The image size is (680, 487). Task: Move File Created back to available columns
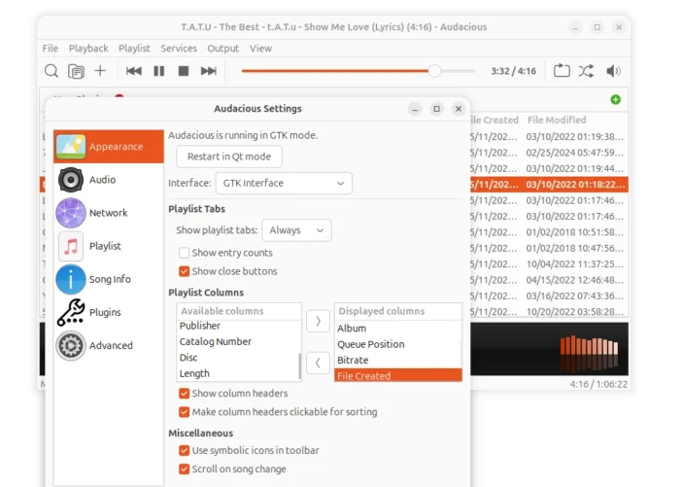[x=318, y=363]
